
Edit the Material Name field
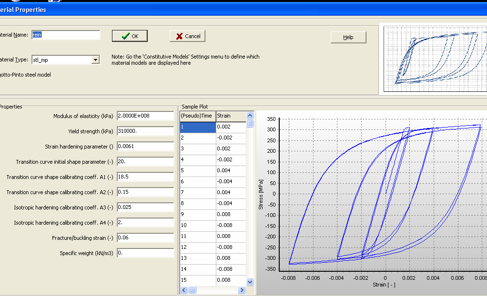(66, 35)
